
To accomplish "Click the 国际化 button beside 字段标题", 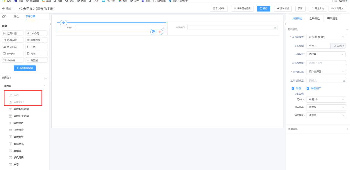I will (x=338, y=46).
